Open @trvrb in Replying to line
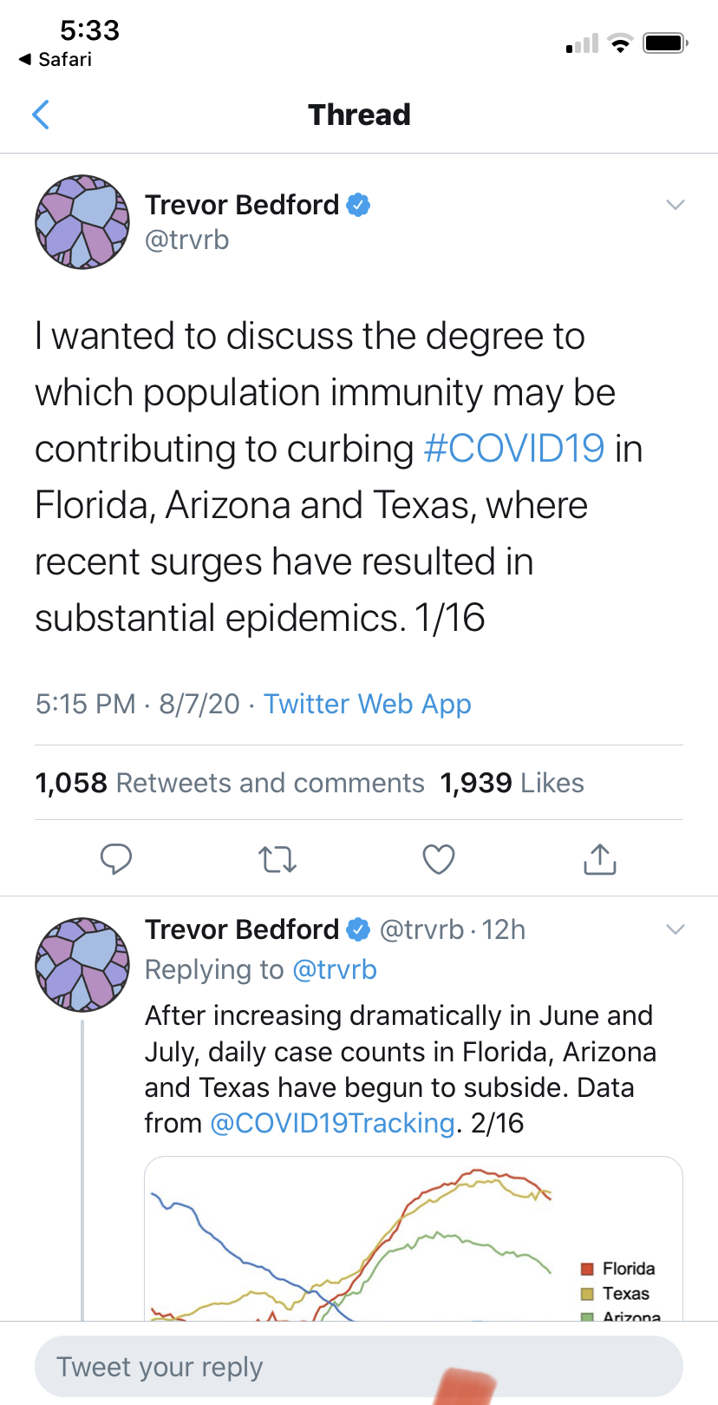The height and width of the screenshot is (1405, 718). click(x=335, y=969)
